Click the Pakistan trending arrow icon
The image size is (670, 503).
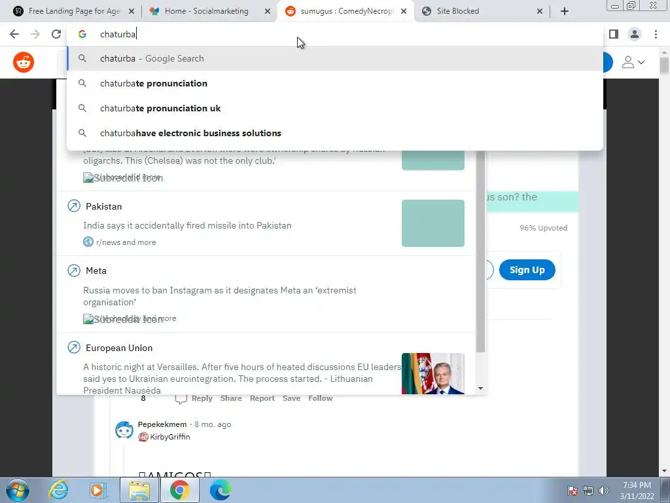(74, 206)
